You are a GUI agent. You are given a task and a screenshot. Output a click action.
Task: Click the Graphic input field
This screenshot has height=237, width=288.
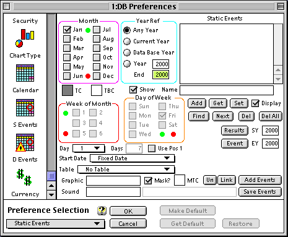click(x=113, y=181)
